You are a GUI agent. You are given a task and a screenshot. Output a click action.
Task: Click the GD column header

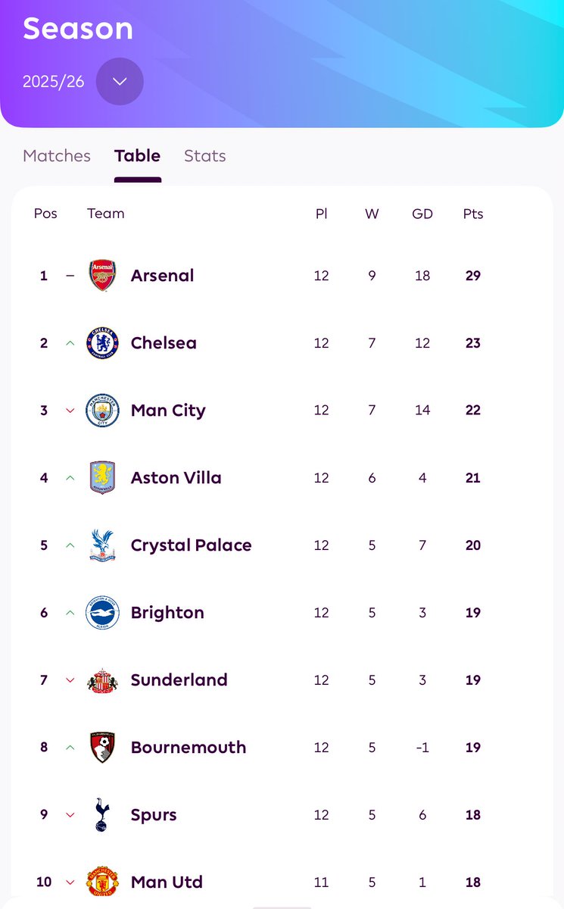[x=422, y=214]
